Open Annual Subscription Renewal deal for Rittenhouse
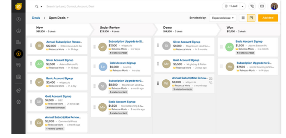The width and height of the screenshot is (286, 138). click(x=64, y=42)
